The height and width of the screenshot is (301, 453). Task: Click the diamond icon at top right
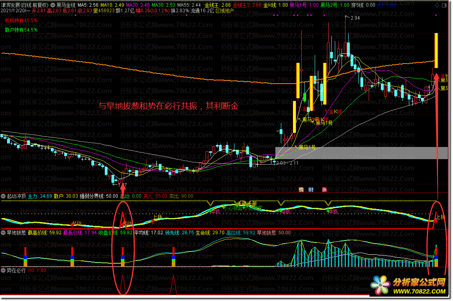click(437, 5)
